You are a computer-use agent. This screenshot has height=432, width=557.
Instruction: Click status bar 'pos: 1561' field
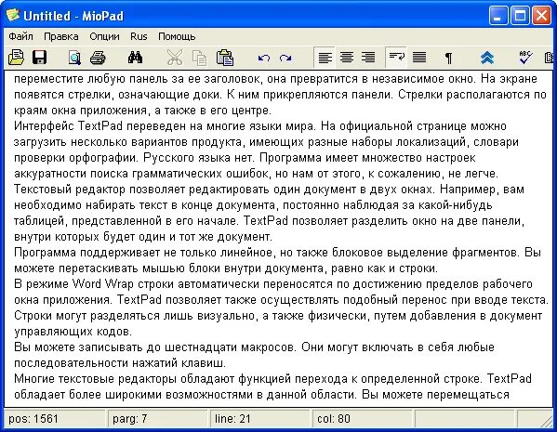[x=55, y=419]
